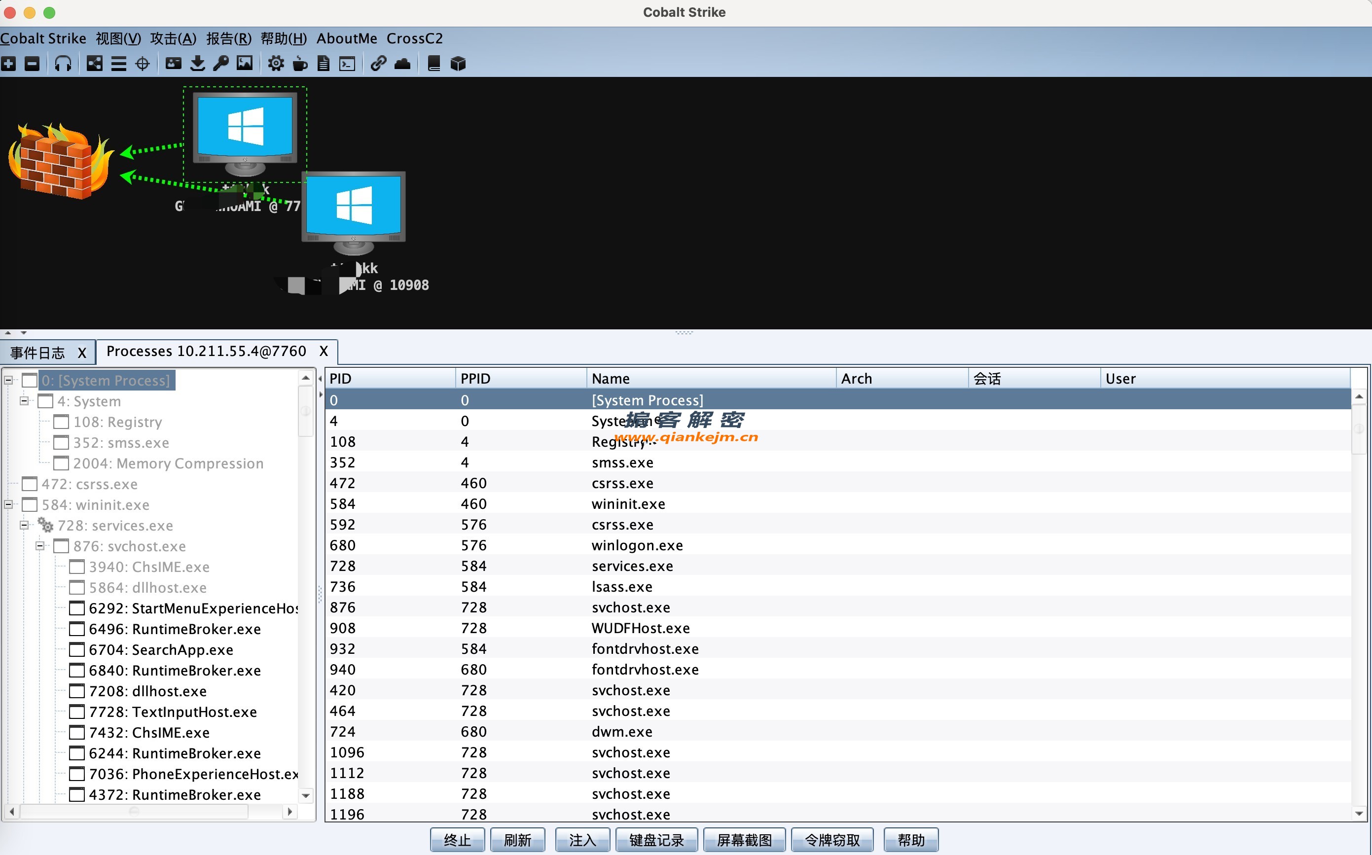Open Credentials ID-card toolbar icon
Viewport: 1372px width, 855px height.
click(x=173, y=63)
